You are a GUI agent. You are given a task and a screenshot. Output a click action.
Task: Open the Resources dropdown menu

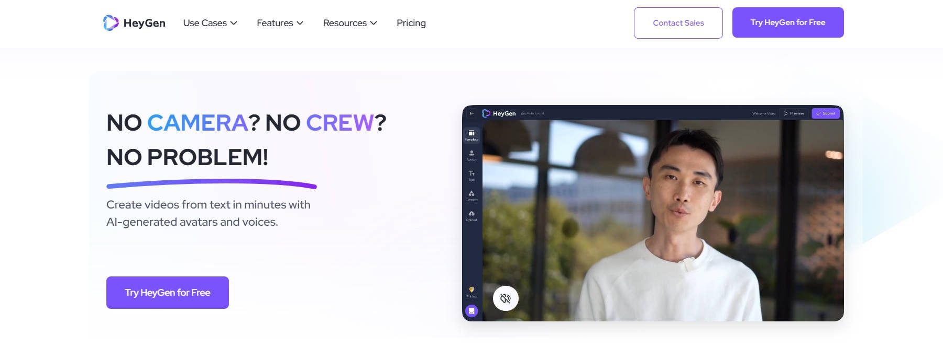[x=350, y=23]
